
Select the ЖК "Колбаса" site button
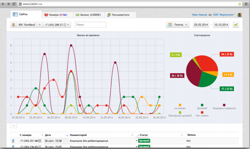tap(27, 25)
